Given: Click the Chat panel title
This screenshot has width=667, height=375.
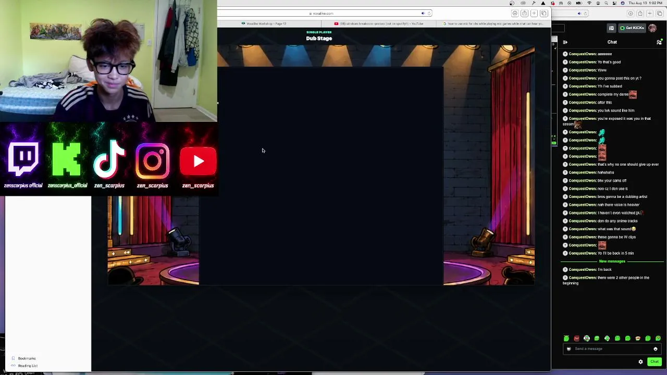Looking at the screenshot, I should tap(612, 42).
